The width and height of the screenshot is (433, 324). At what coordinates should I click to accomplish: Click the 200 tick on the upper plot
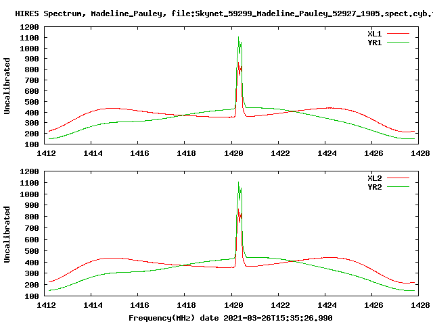(32, 134)
